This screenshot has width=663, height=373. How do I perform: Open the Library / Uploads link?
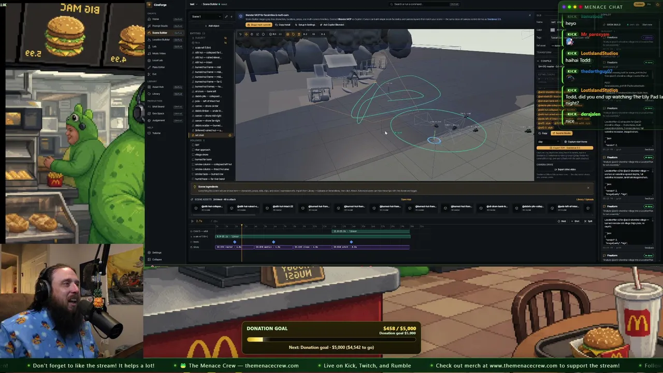(x=585, y=199)
